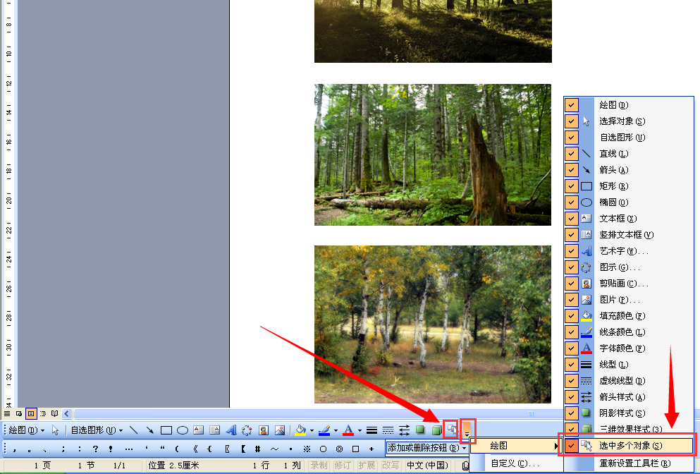This screenshot has width=700, height=474.
Task: Switch to Reading Layout view icon
Action: point(55,413)
